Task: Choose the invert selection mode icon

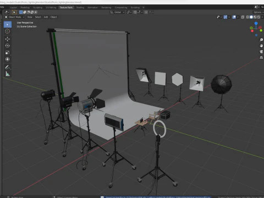Action: pyautogui.click(x=32, y=12)
